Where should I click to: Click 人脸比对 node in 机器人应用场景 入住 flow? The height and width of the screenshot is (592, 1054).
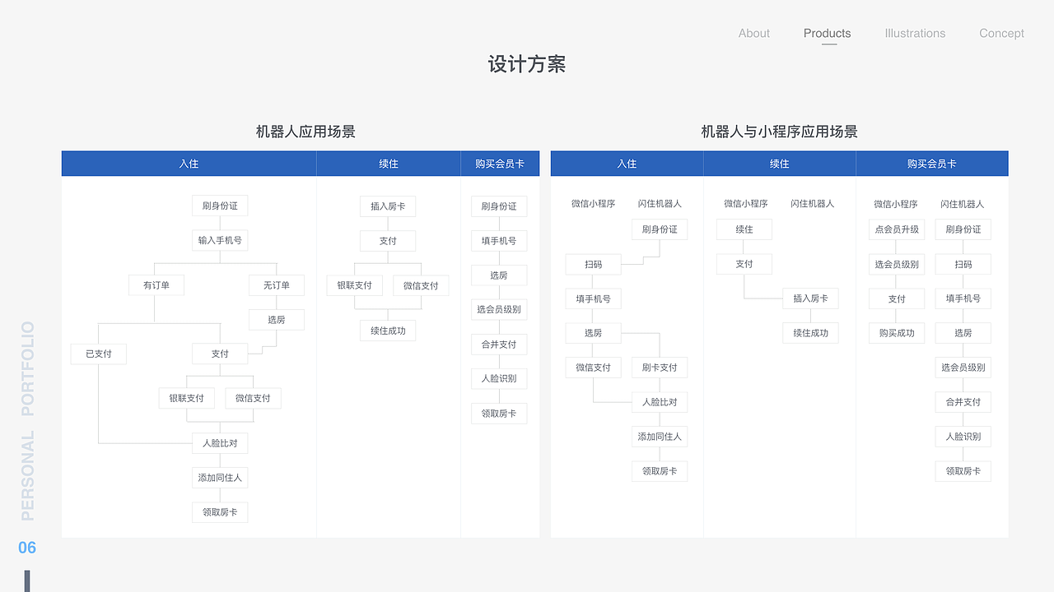coord(220,443)
